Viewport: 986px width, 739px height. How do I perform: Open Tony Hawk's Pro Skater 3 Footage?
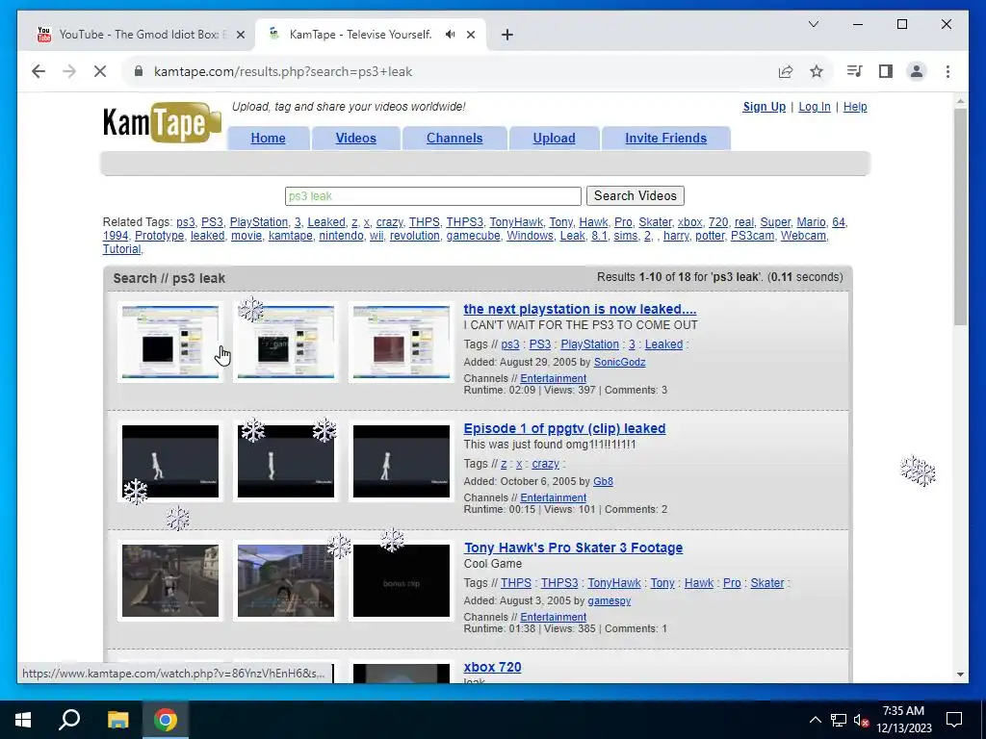573,548
